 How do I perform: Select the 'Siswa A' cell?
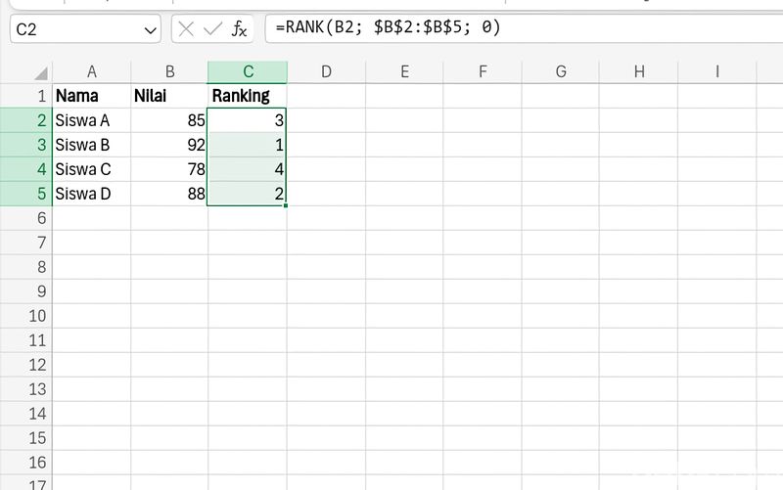(x=91, y=120)
